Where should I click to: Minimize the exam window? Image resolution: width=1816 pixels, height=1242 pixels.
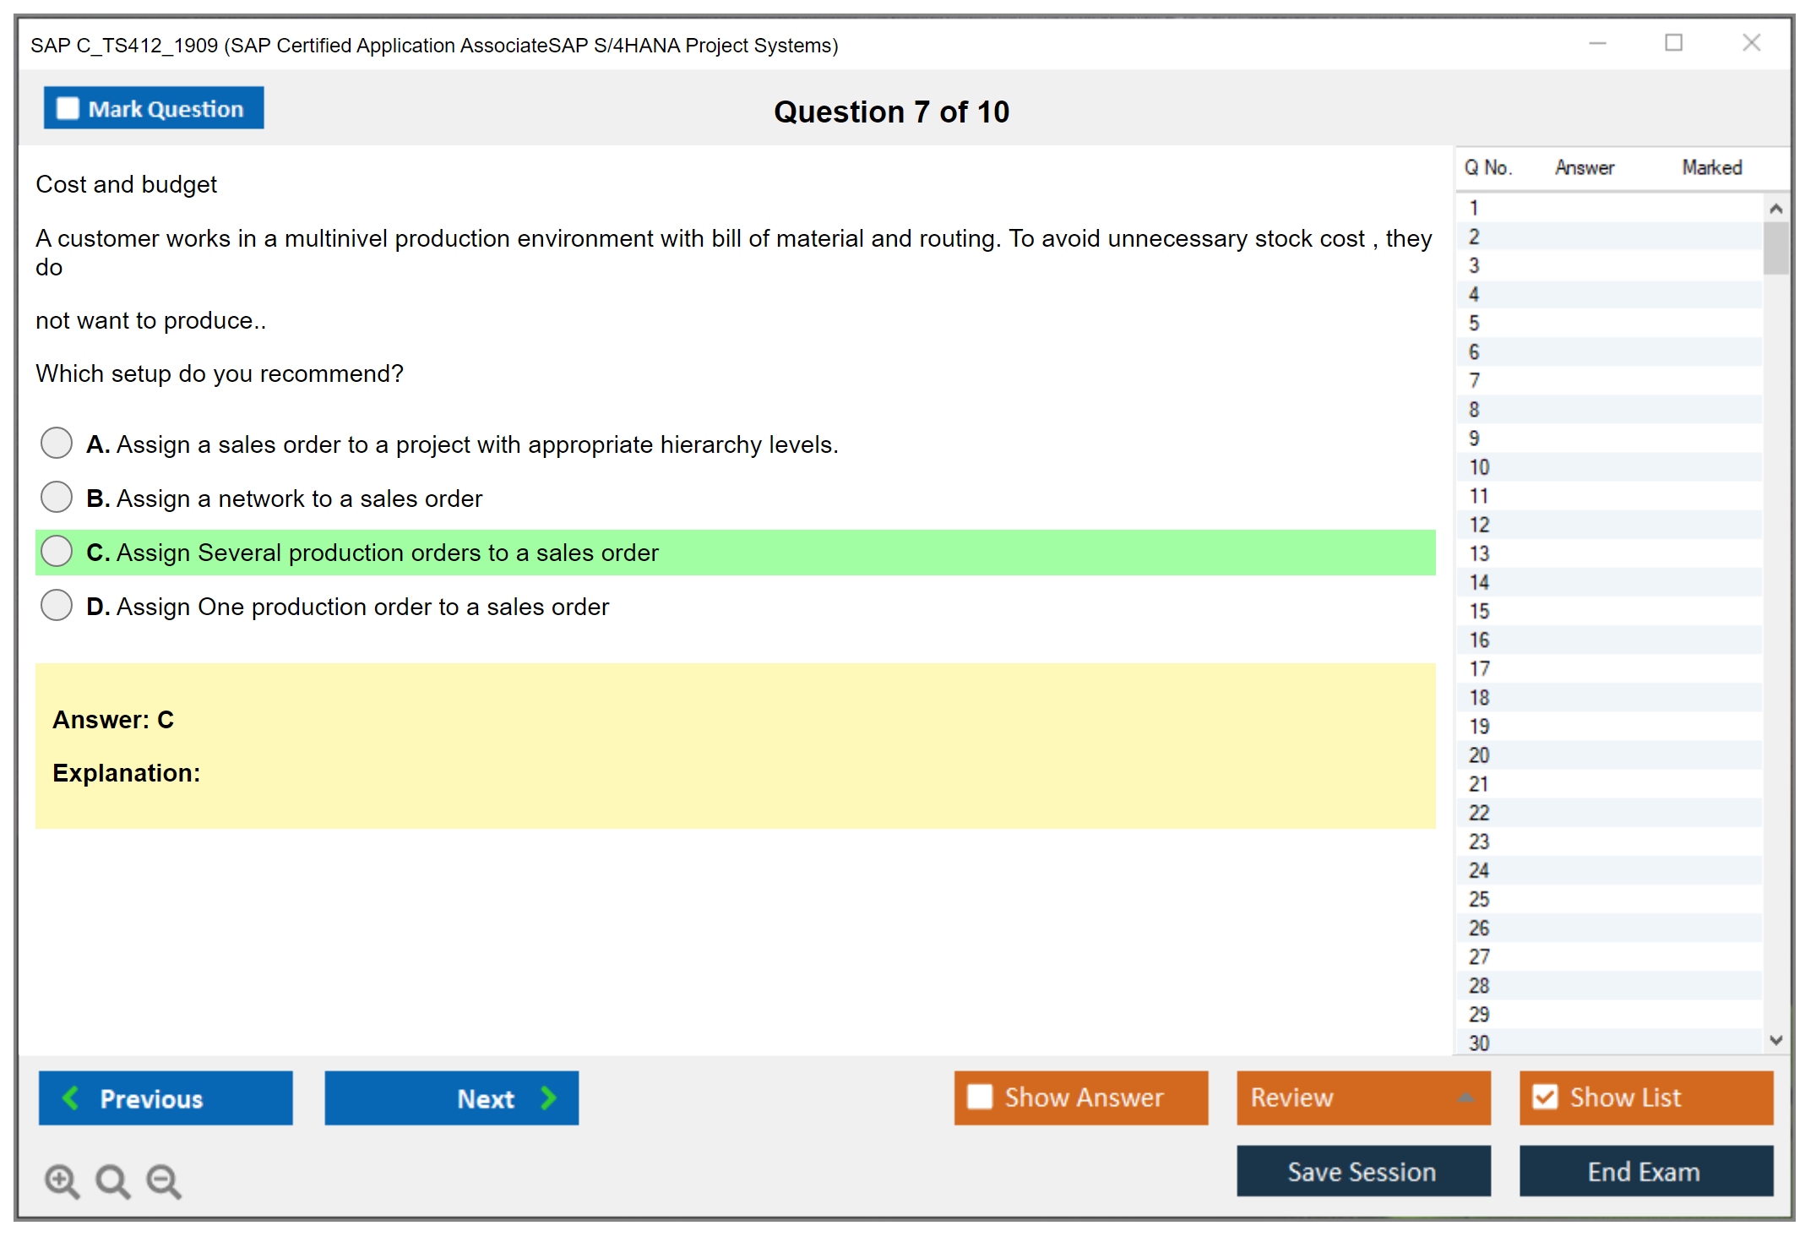[x=1597, y=43]
